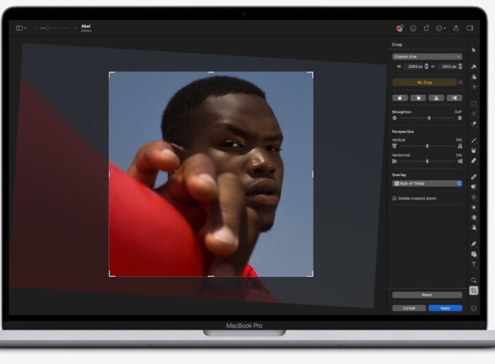Click the Share icon in the title bar
Viewport: 495px width, 364px height.
456,28
